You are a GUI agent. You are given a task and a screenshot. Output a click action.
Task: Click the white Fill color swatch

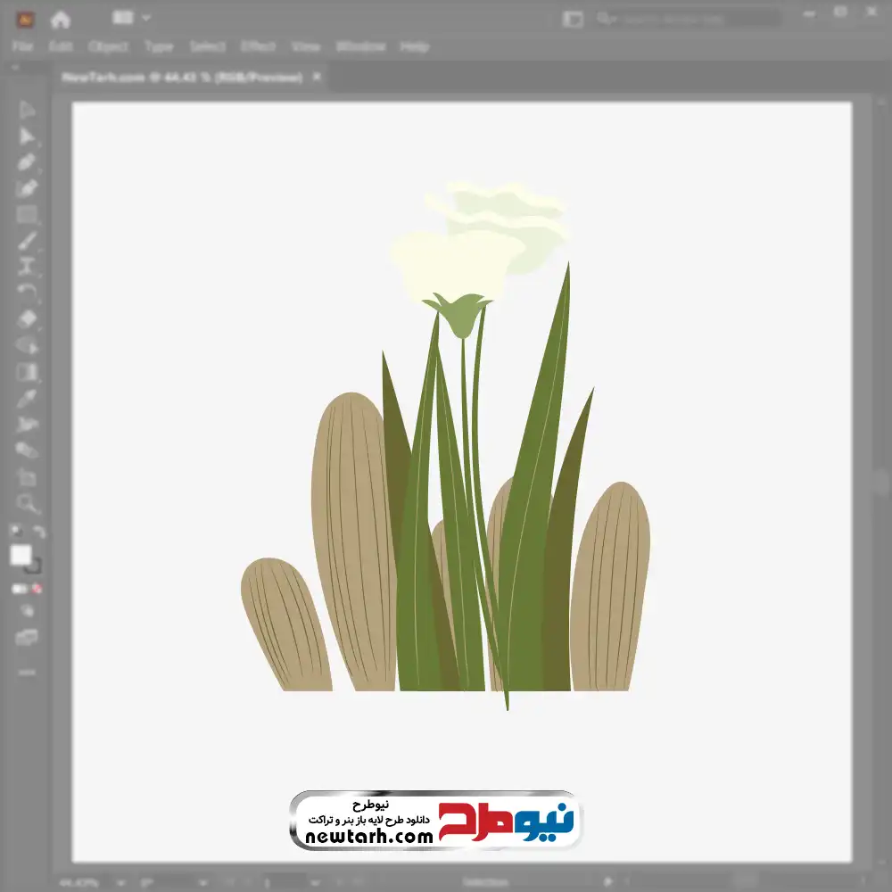click(x=21, y=556)
